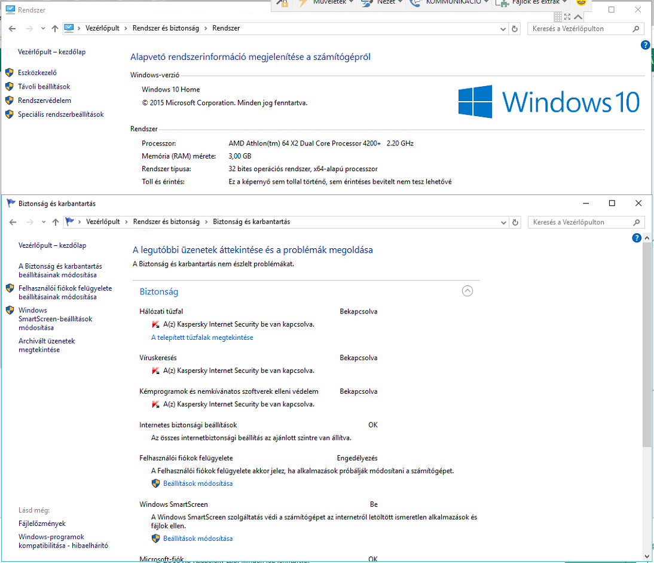Click Beállítások módosítása under Windows SmartScreen
654x563 pixels.
tap(198, 538)
